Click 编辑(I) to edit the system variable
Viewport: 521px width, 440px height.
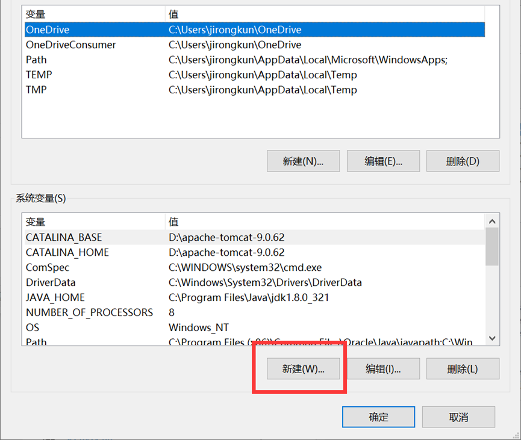383,368
